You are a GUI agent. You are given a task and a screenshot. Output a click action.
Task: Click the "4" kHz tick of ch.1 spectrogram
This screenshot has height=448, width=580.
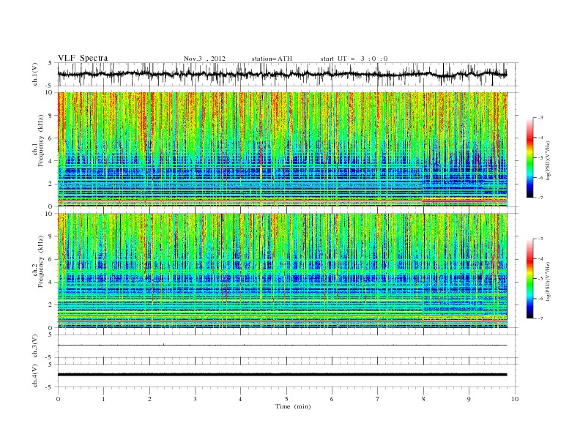51,161
